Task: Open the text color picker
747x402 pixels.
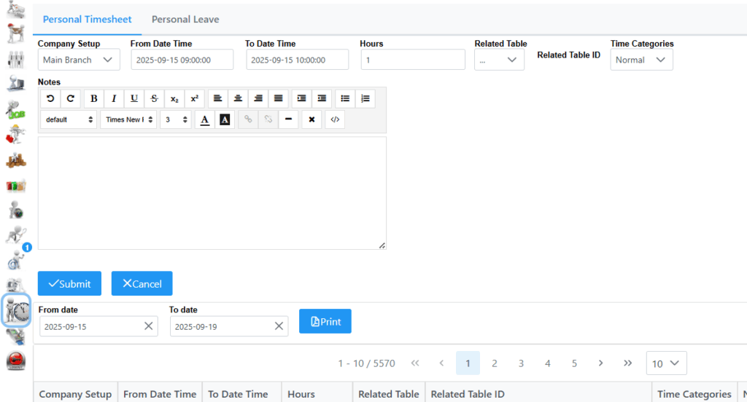Action: [x=205, y=119]
